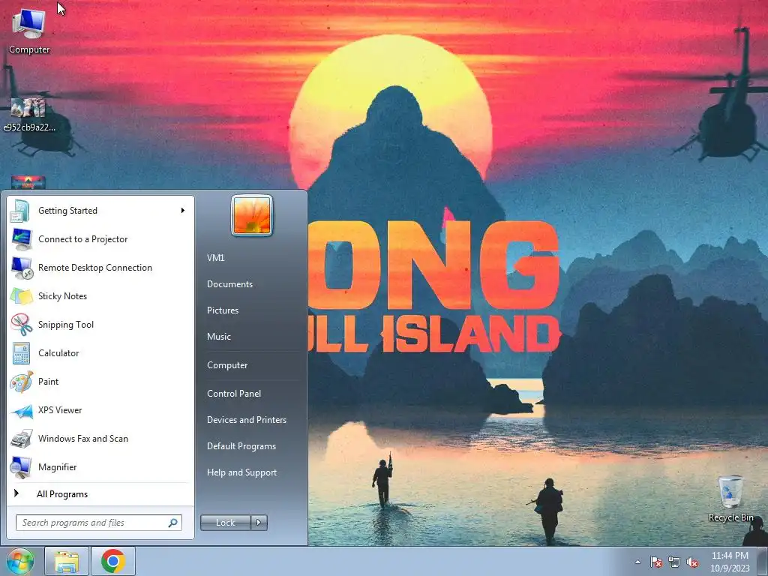
Task: Click the Remote Desktop Connection label
Action: click(x=95, y=268)
